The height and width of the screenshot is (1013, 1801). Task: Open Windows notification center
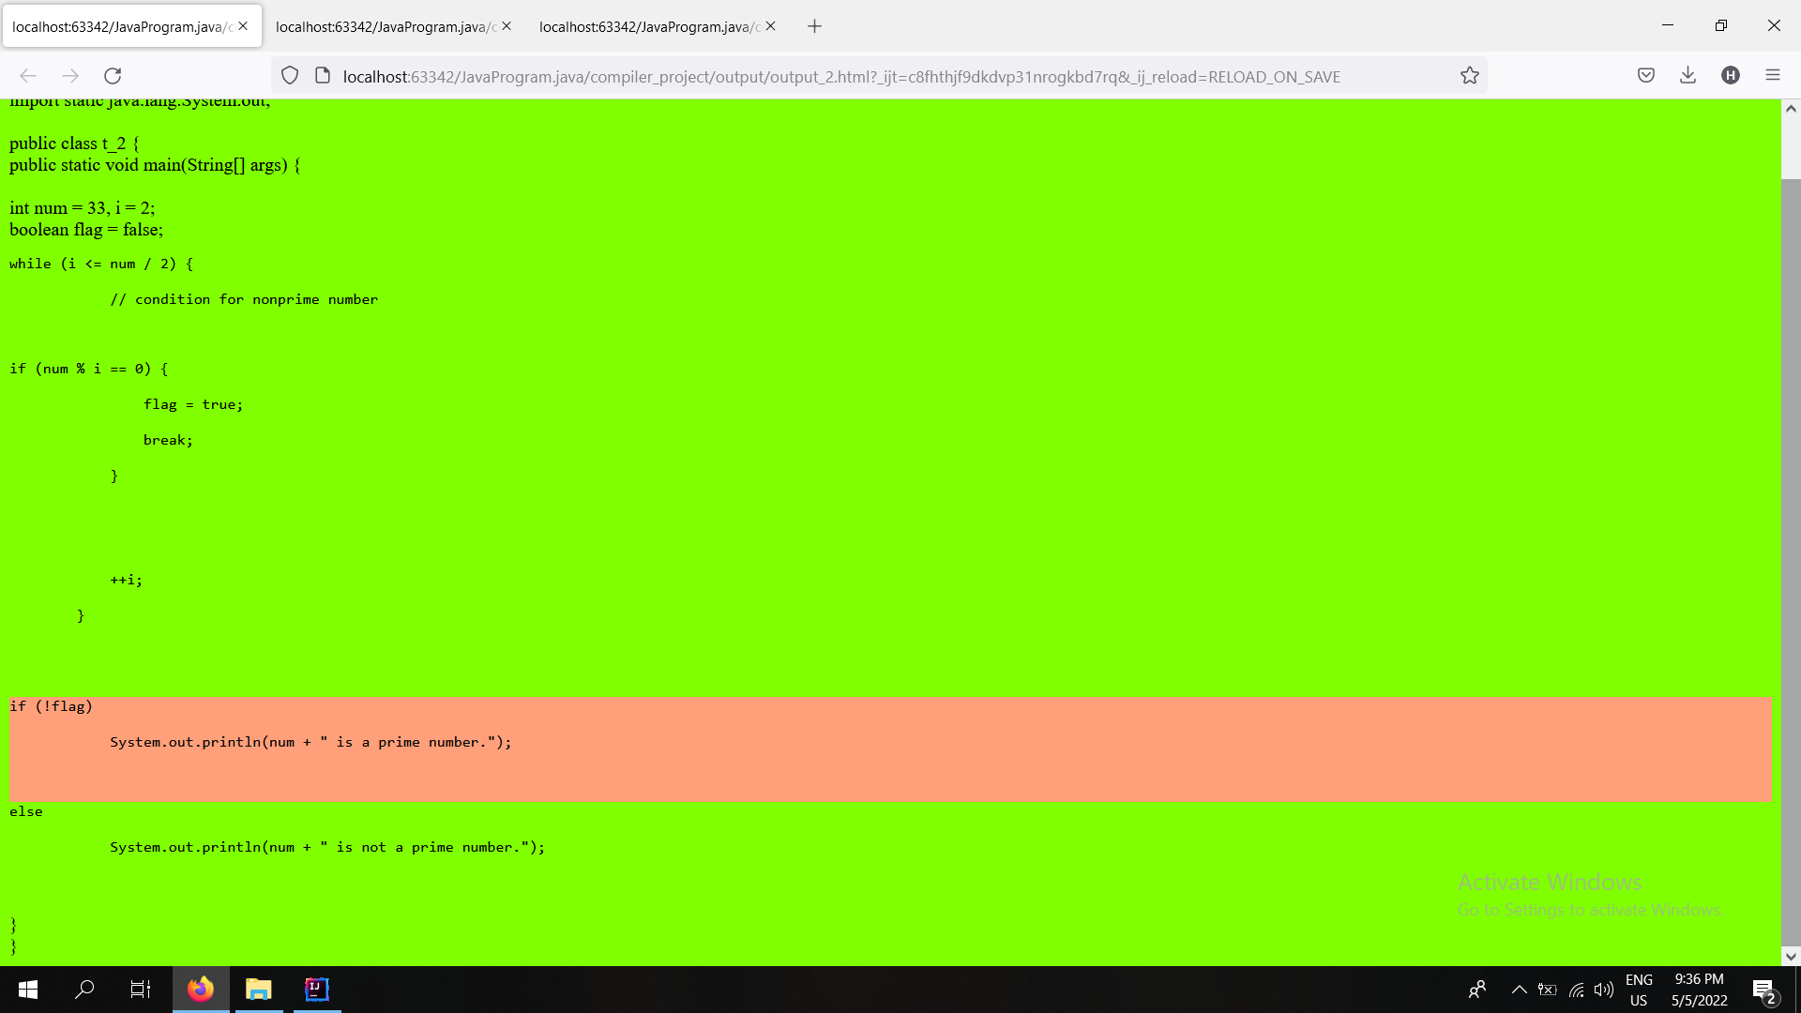coord(1765,989)
